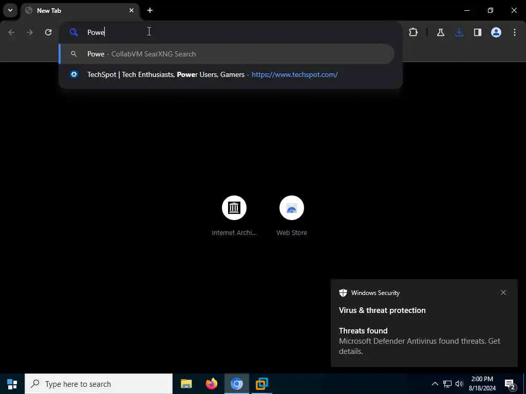Open the clock showing 2:00 PM
This screenshot has height=394, width=526.
coord(482,384)
